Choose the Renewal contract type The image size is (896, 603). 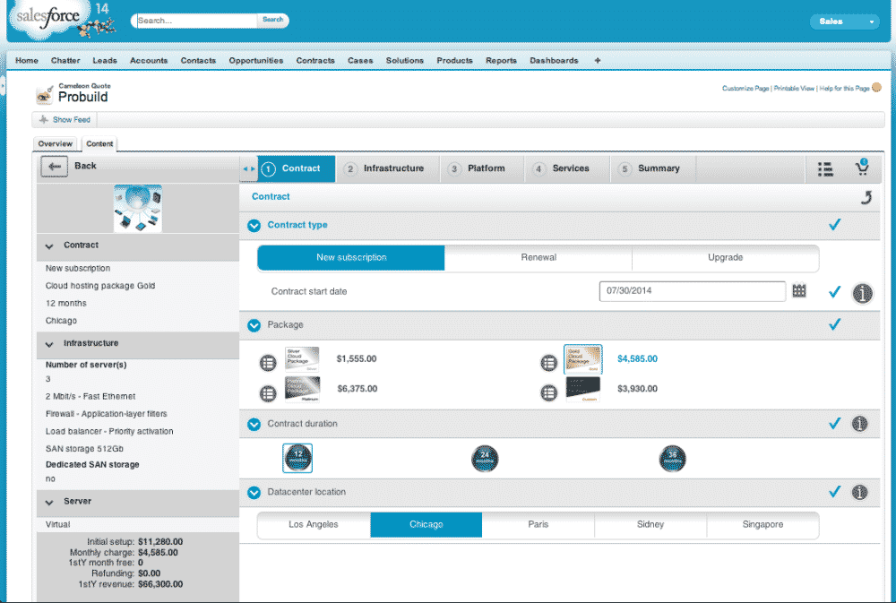[x=538, y=258]
